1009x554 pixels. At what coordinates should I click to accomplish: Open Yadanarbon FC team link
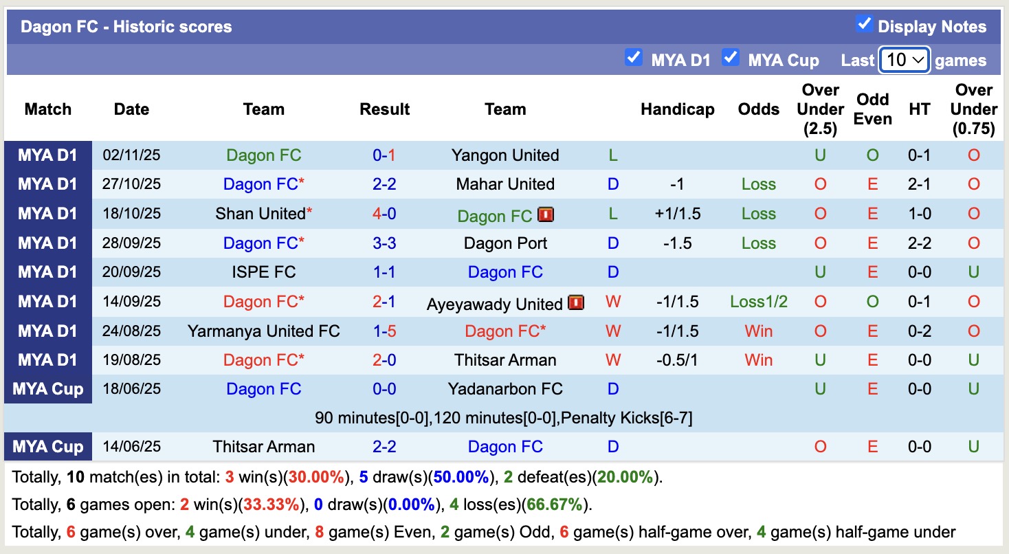pos(505,389)
